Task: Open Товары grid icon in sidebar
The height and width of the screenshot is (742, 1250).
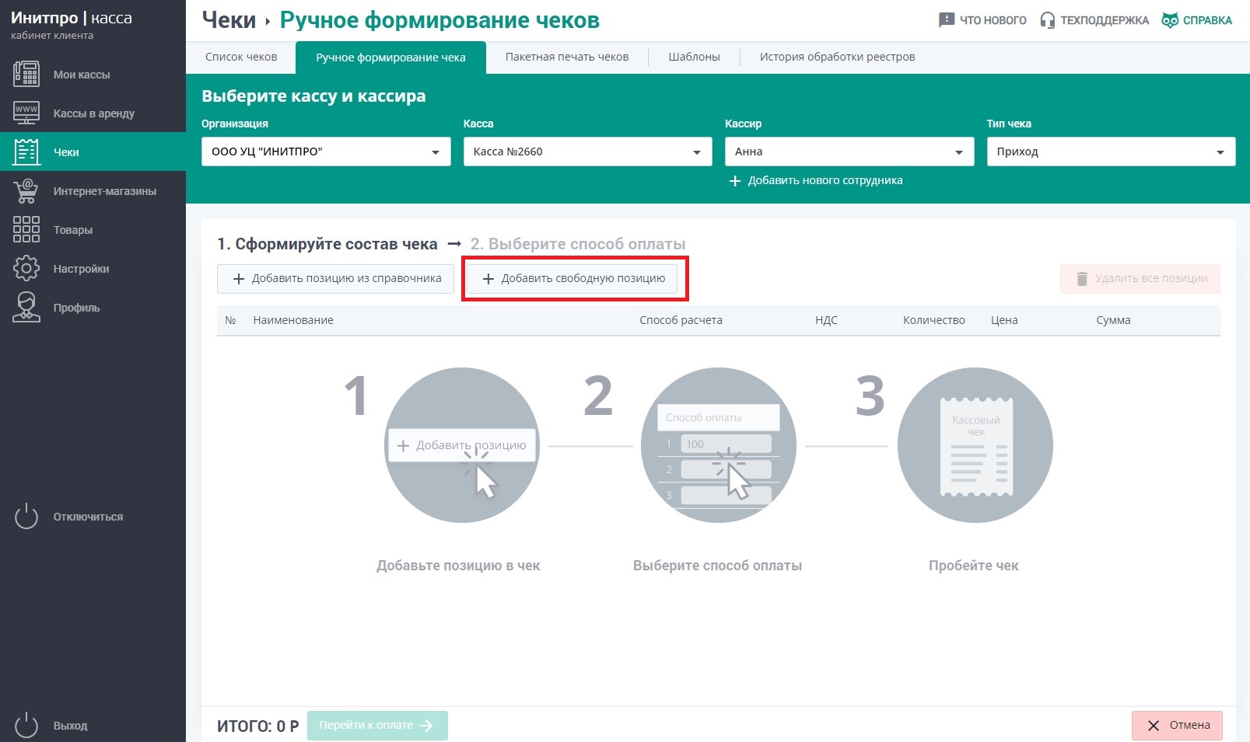Action: click(26, 229)
